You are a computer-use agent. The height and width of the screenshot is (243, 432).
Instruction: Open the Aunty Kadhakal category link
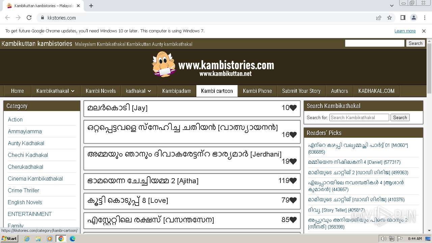coord(26,143)
